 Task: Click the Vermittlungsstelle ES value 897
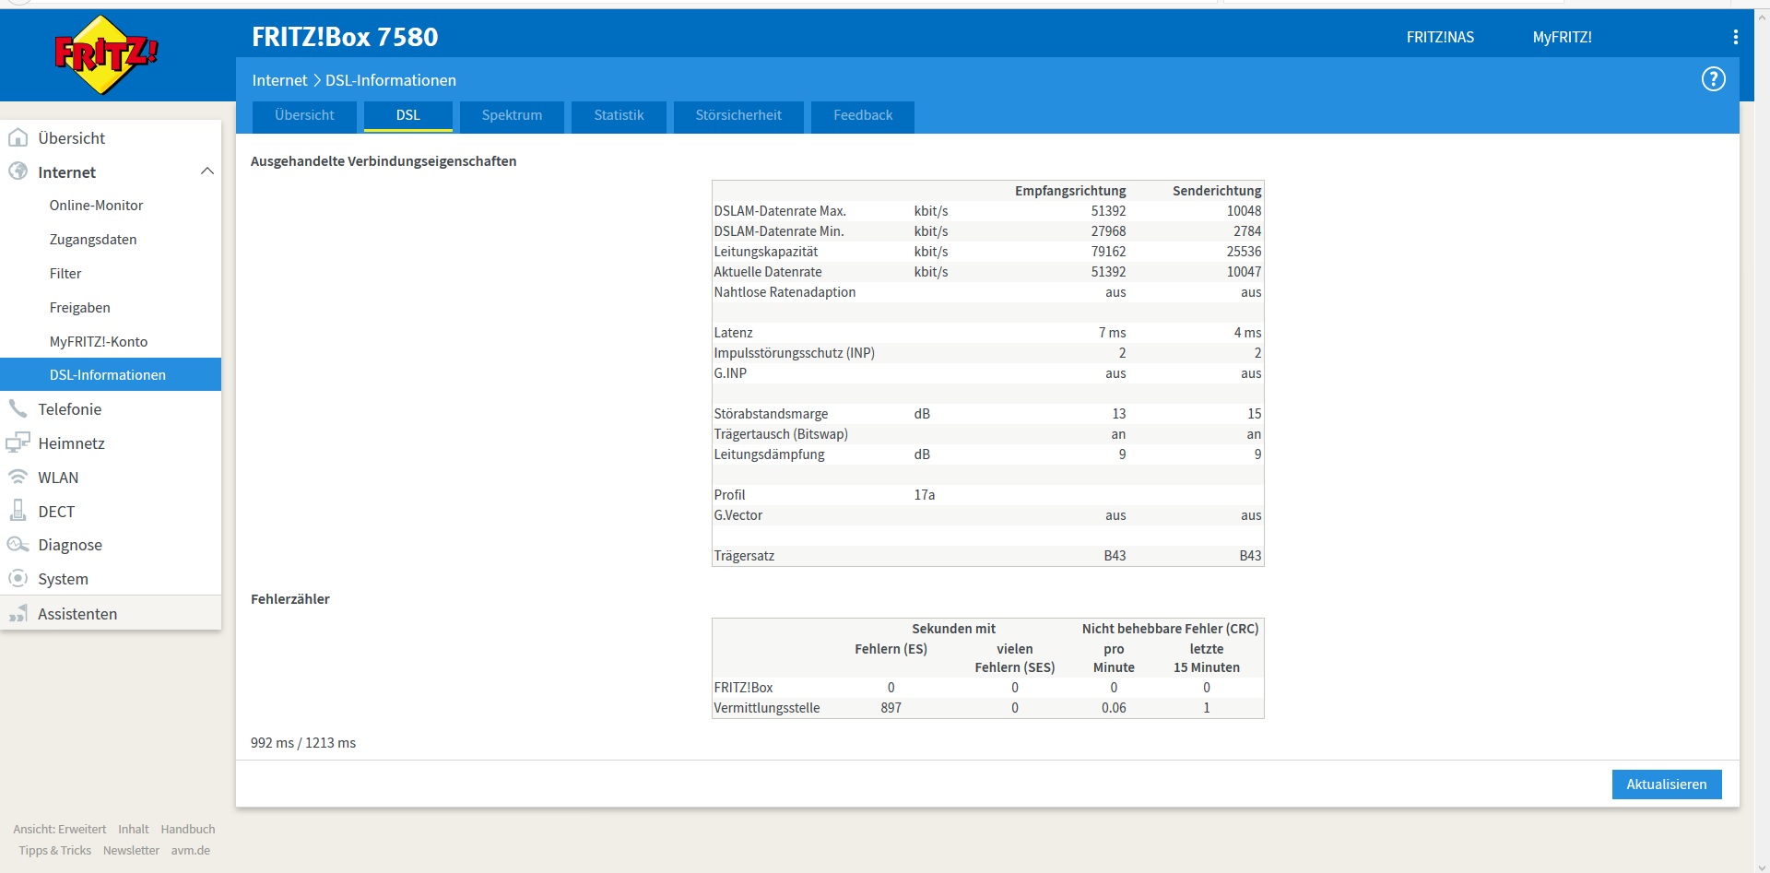pos(891,708)
